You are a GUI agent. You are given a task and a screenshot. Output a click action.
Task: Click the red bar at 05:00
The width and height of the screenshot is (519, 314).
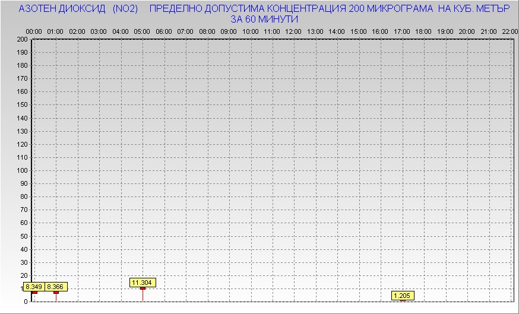click(143, 295)
